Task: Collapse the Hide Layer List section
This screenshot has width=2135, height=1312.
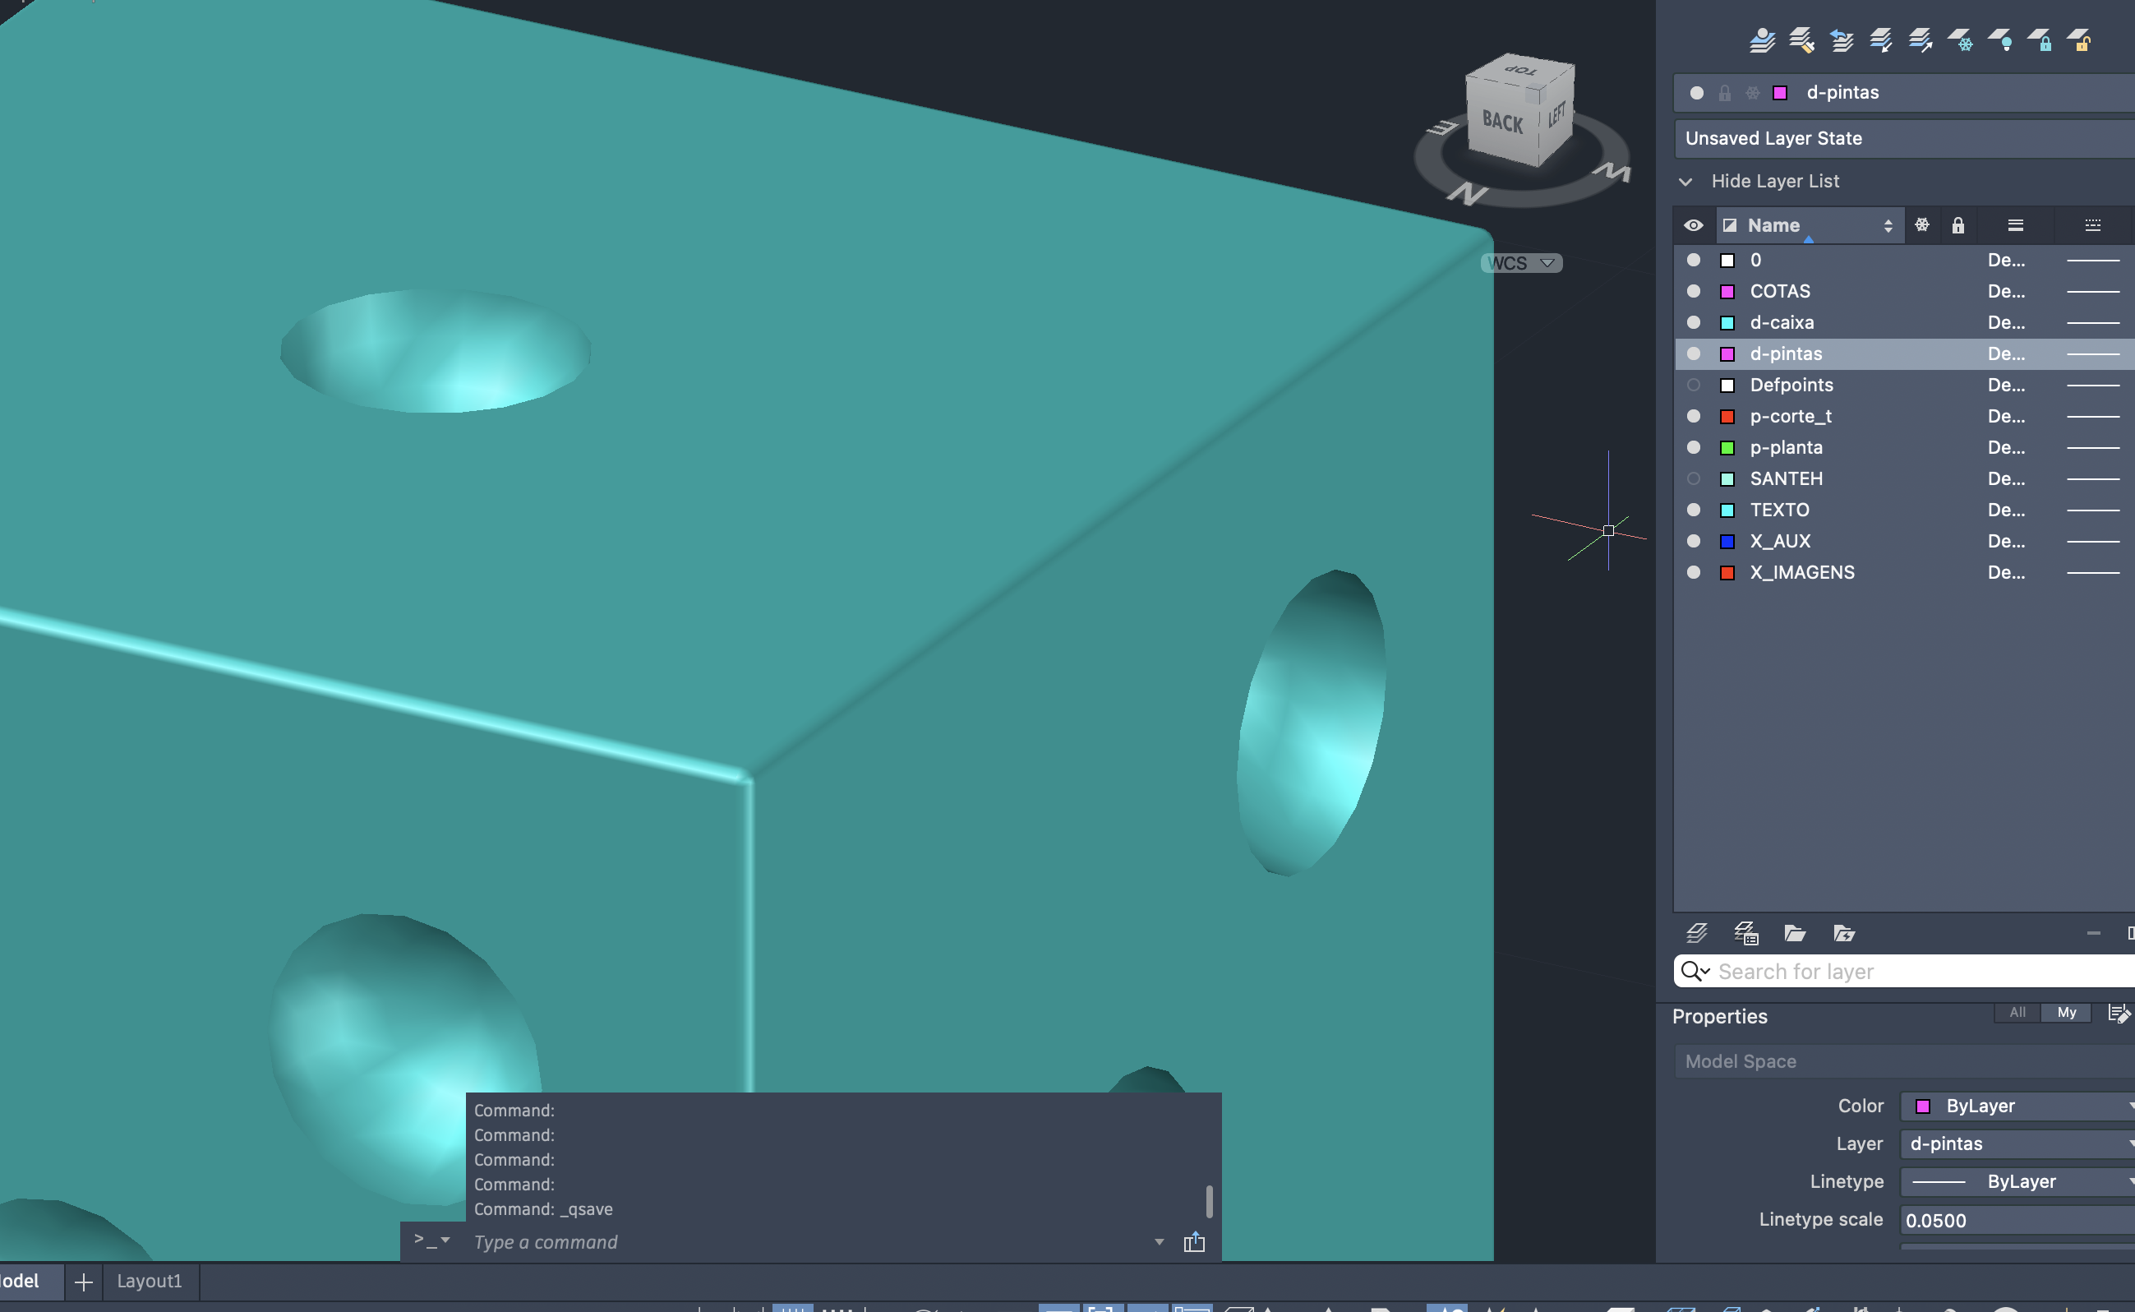Action: 1685,182
